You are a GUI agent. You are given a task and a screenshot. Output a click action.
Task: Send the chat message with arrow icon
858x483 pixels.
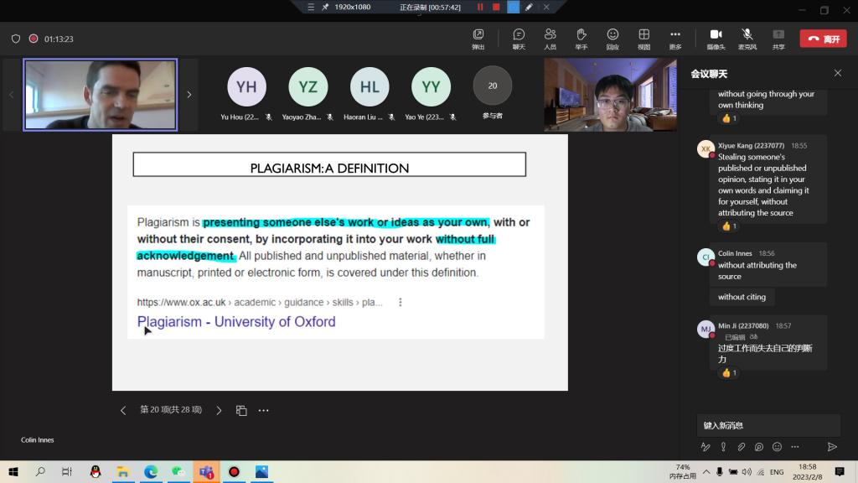[x=832, y=447]
